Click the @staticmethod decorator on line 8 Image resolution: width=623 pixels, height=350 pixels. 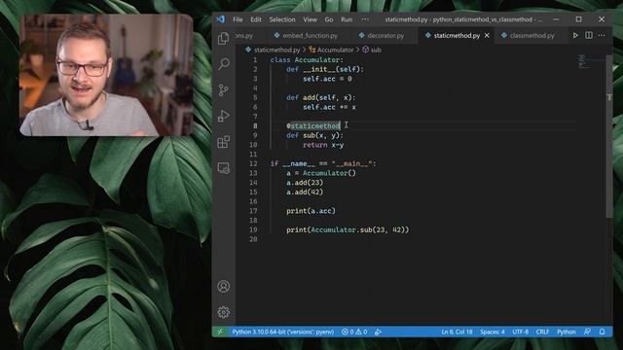pos(313,125)
